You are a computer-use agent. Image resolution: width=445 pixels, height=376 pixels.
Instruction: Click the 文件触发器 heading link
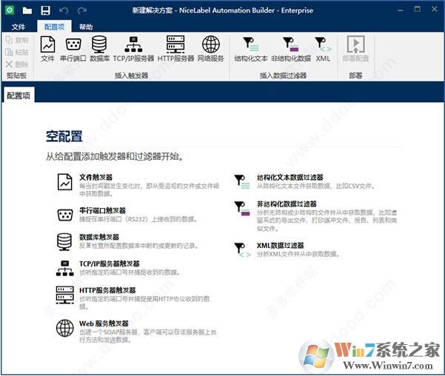pyautogui.click(x=96, y=178)
